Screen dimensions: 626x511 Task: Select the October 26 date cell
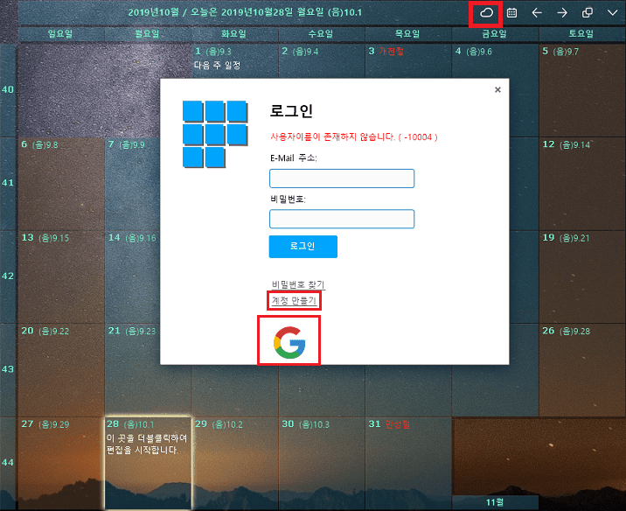(x=582, y=369)
